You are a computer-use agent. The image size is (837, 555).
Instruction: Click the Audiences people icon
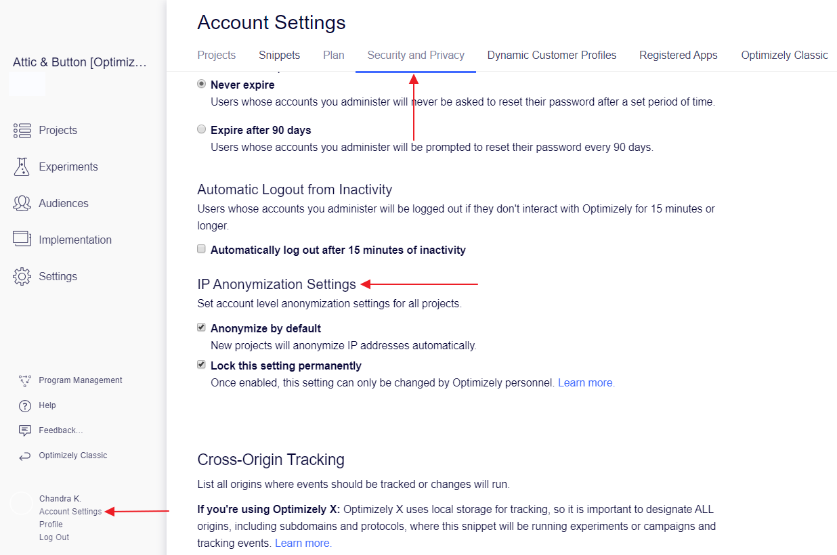click(22, 203)
